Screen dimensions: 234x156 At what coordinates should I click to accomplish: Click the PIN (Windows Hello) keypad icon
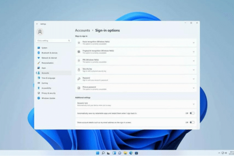coord(79,61)
